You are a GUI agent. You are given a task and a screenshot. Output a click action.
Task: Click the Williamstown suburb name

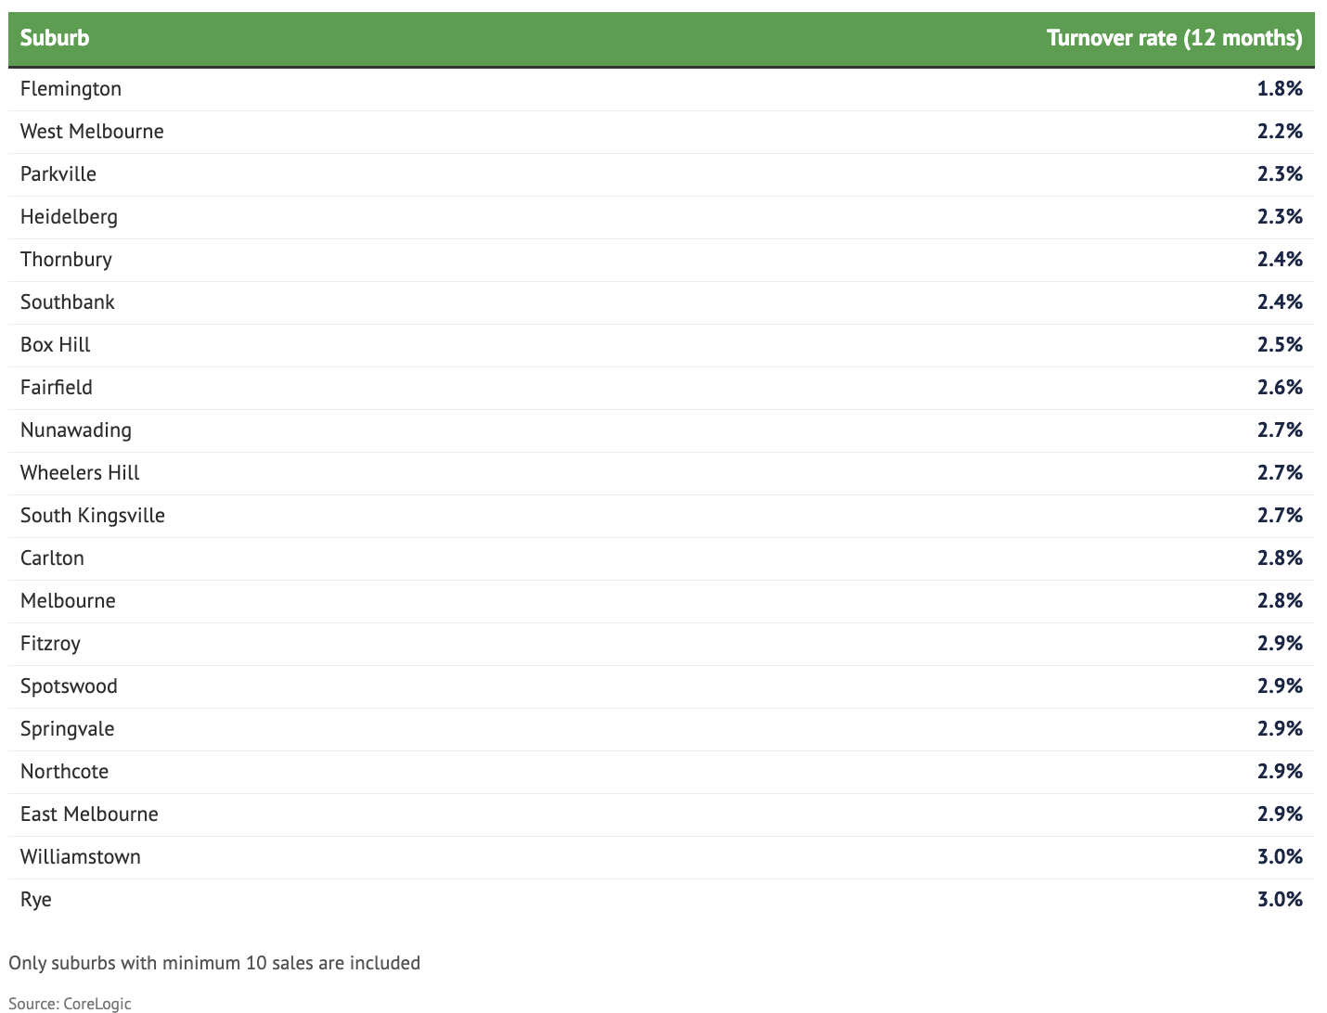[81, 857]
